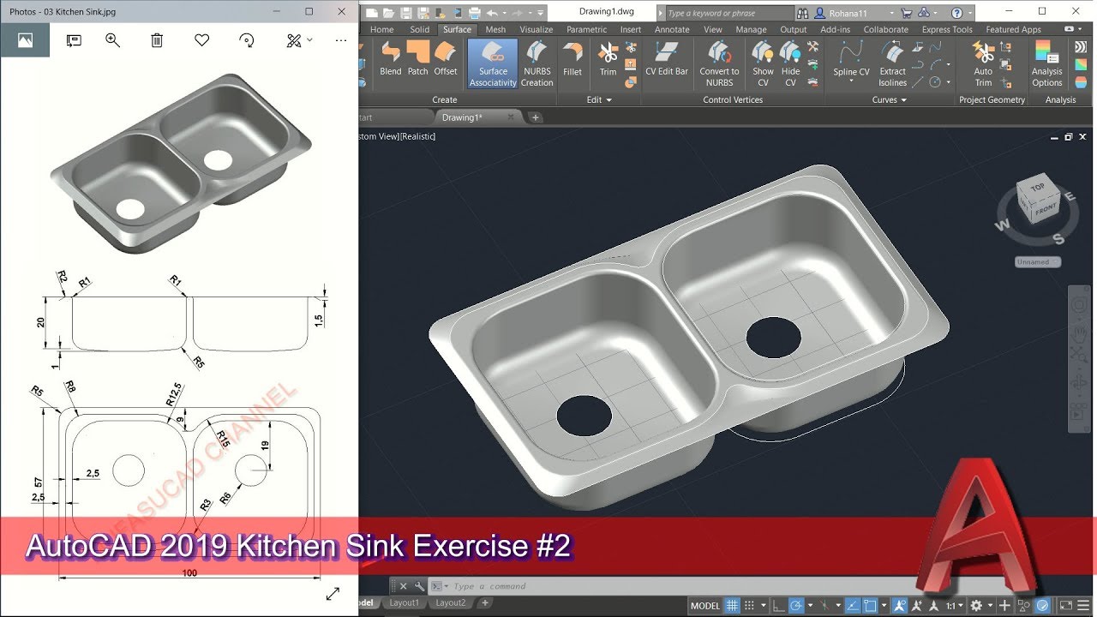The height and width of the screenshot is (617, 1097).
Task: Open command line customize wrench
Action: tap(419, 586)
